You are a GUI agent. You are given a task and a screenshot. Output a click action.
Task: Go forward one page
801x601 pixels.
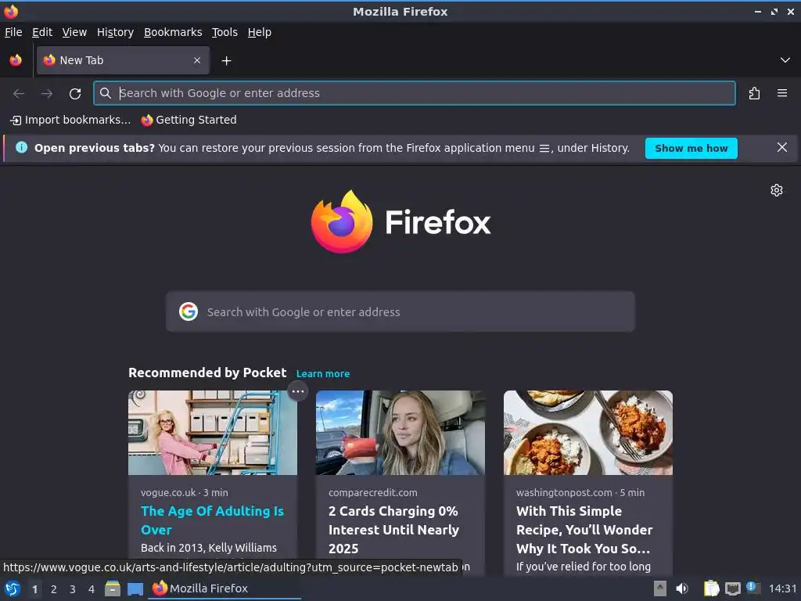coord(47,94)
